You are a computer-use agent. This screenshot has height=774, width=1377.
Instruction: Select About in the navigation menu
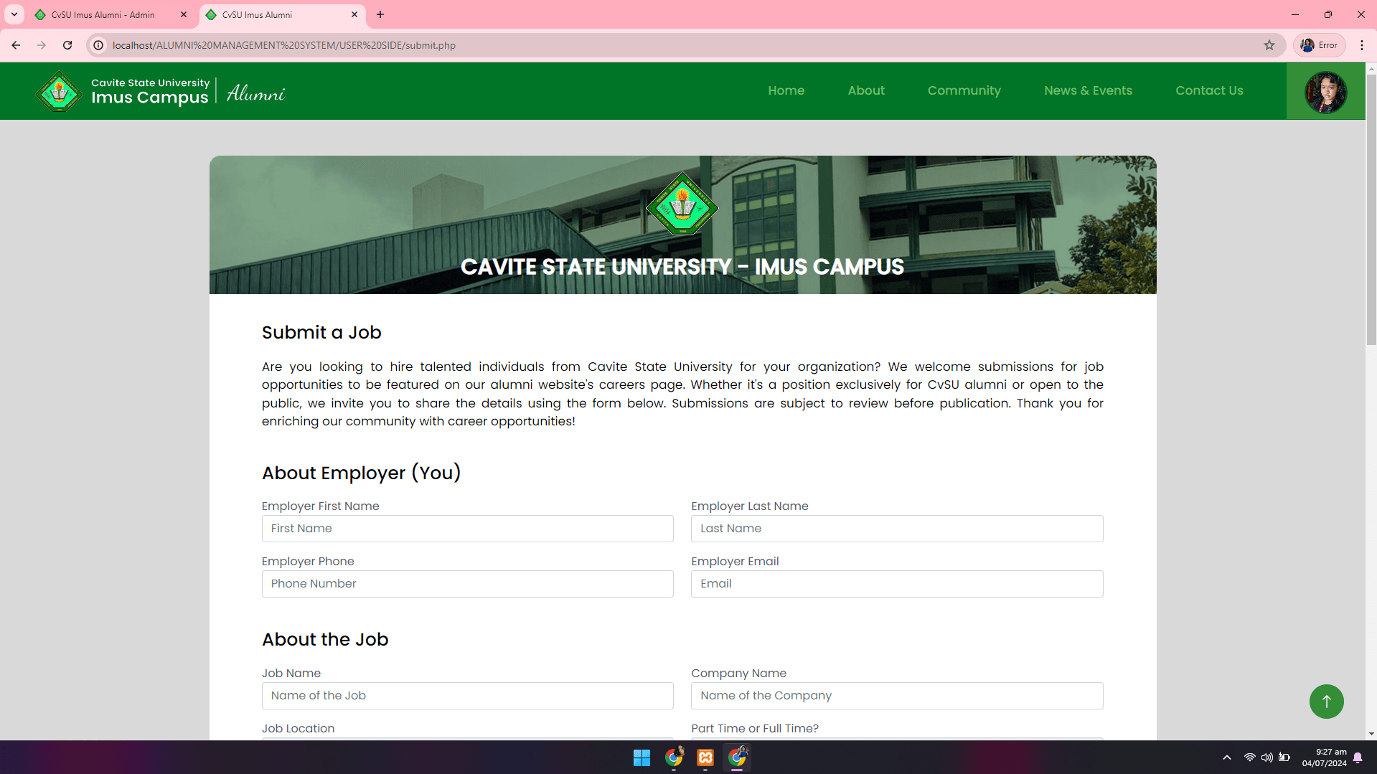point(865,90)
